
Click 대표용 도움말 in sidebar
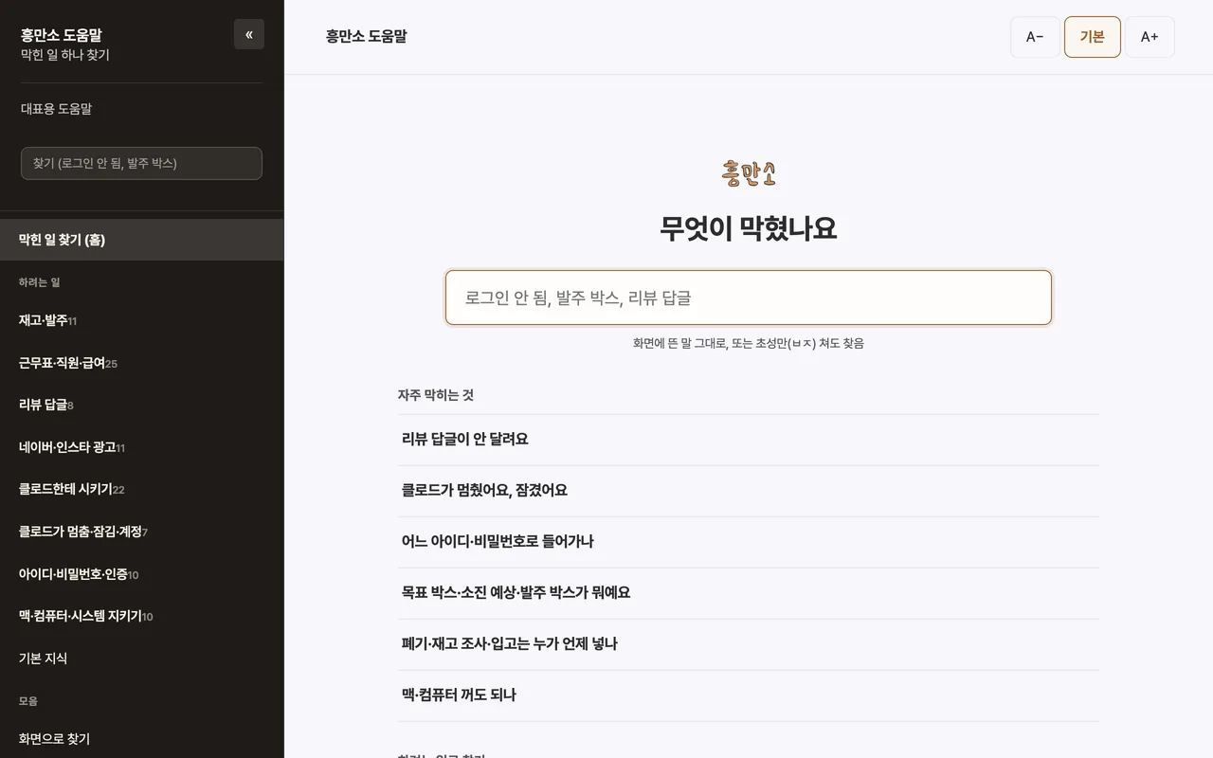(56, 109)
